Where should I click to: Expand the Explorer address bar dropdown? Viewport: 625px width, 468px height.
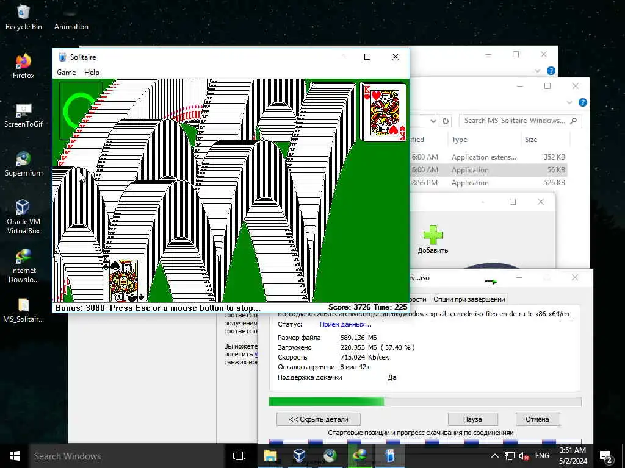click(x=433, y=121)
